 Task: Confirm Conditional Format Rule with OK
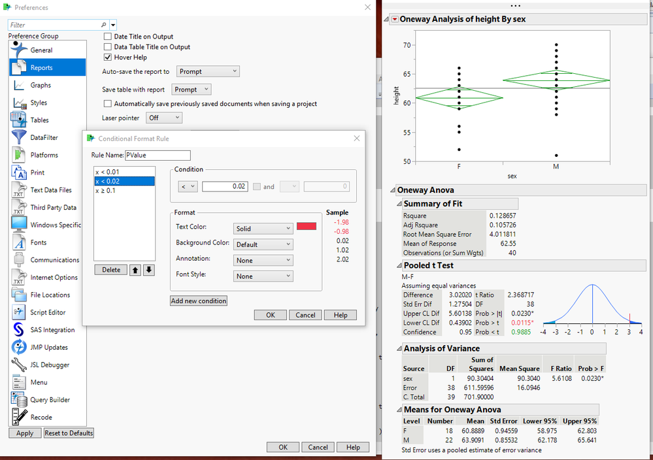(x=270, y=315)
